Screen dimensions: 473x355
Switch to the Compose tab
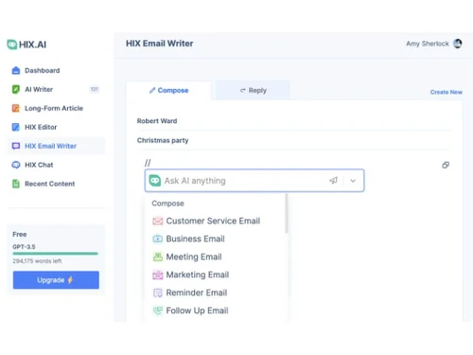pyautogui.click(x=168, y=91)
